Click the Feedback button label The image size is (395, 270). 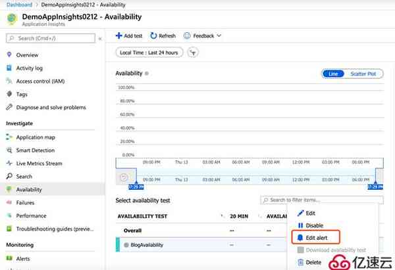(x=203, y=36)
